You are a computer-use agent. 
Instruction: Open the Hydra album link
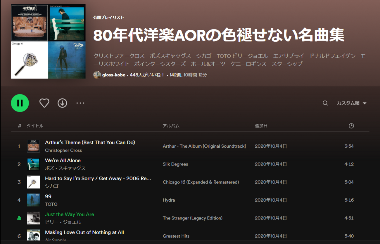tap(169, 200)
